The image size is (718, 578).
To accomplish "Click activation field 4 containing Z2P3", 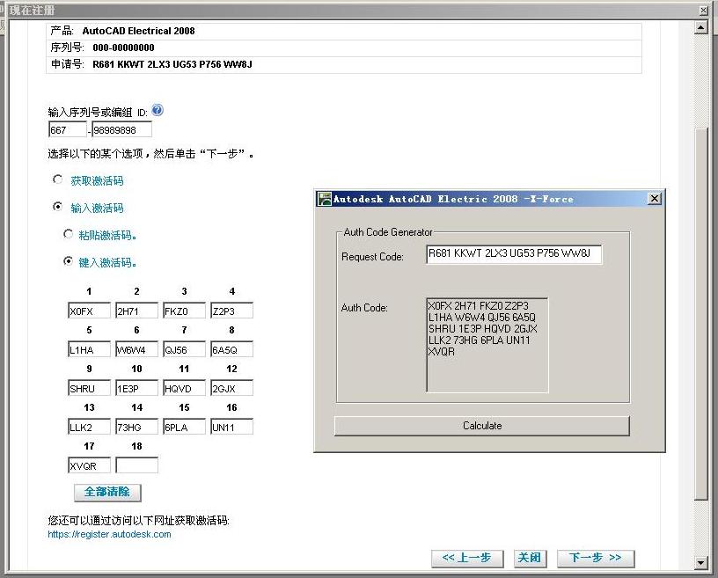I will point(231,311).
